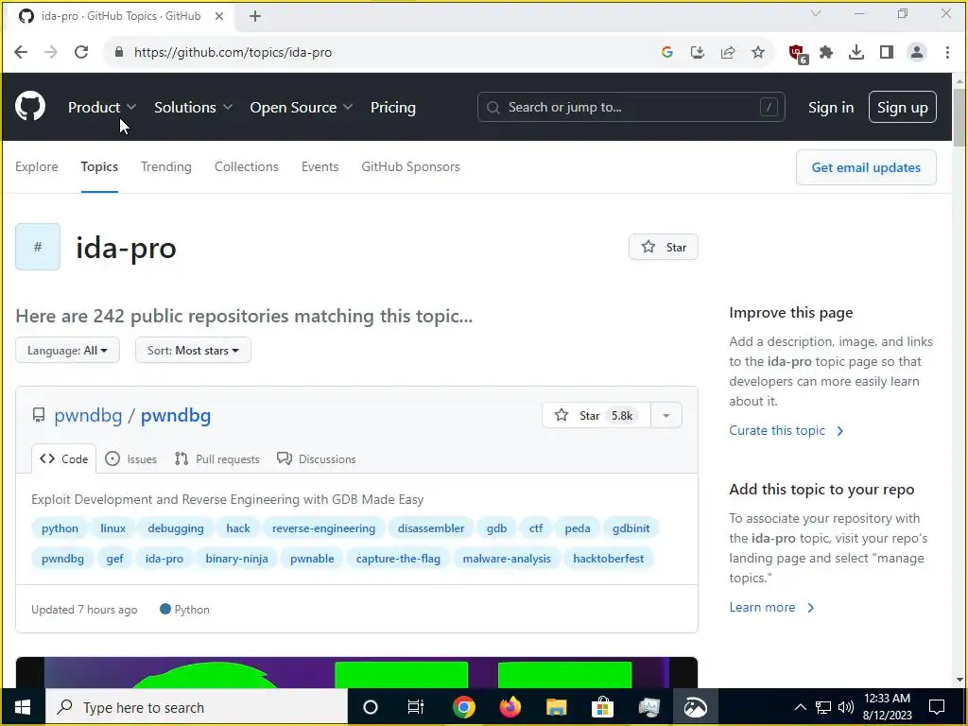The width and height of the screenshot is (968, 726).
Task: Reload the page with the refresh icon
Action: pos(81,53)
